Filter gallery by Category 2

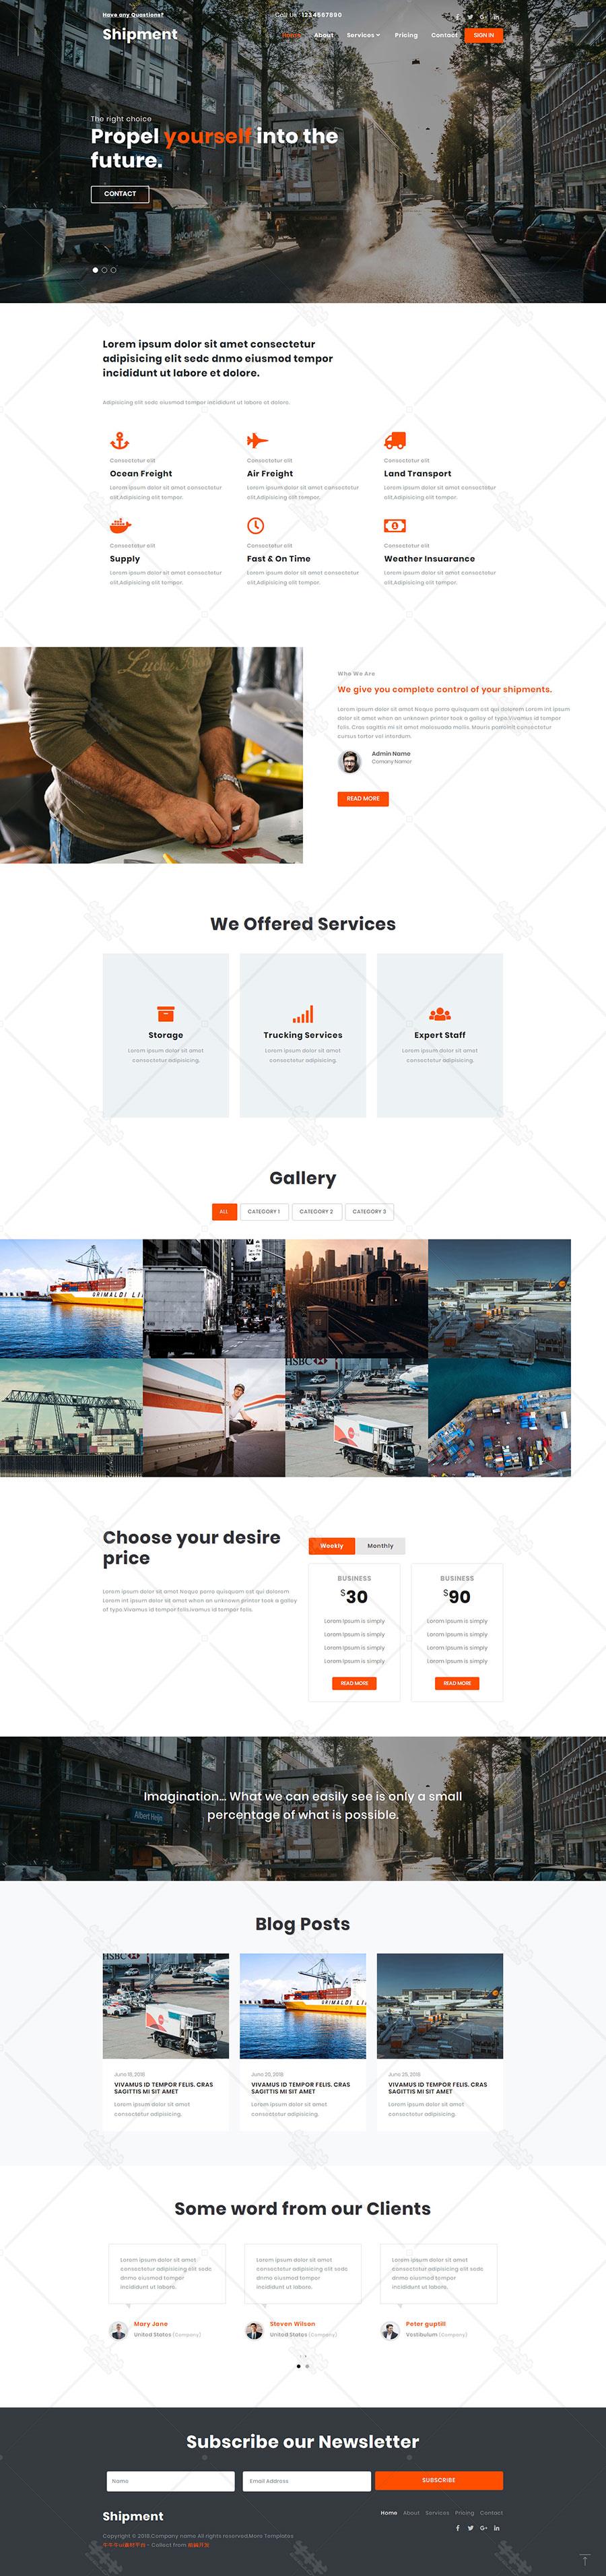pyautogui.click(x=316, y=1211)
